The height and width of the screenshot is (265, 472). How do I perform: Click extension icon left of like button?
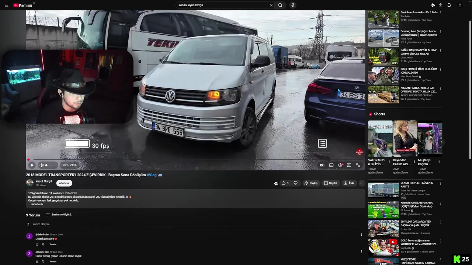(x=276, y=183)
